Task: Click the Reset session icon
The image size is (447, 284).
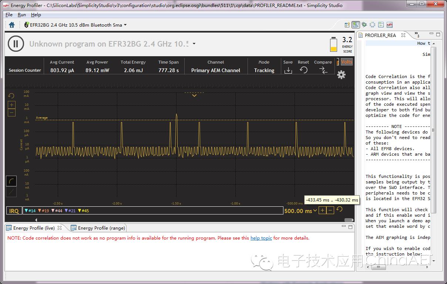Action: [303, 70]
